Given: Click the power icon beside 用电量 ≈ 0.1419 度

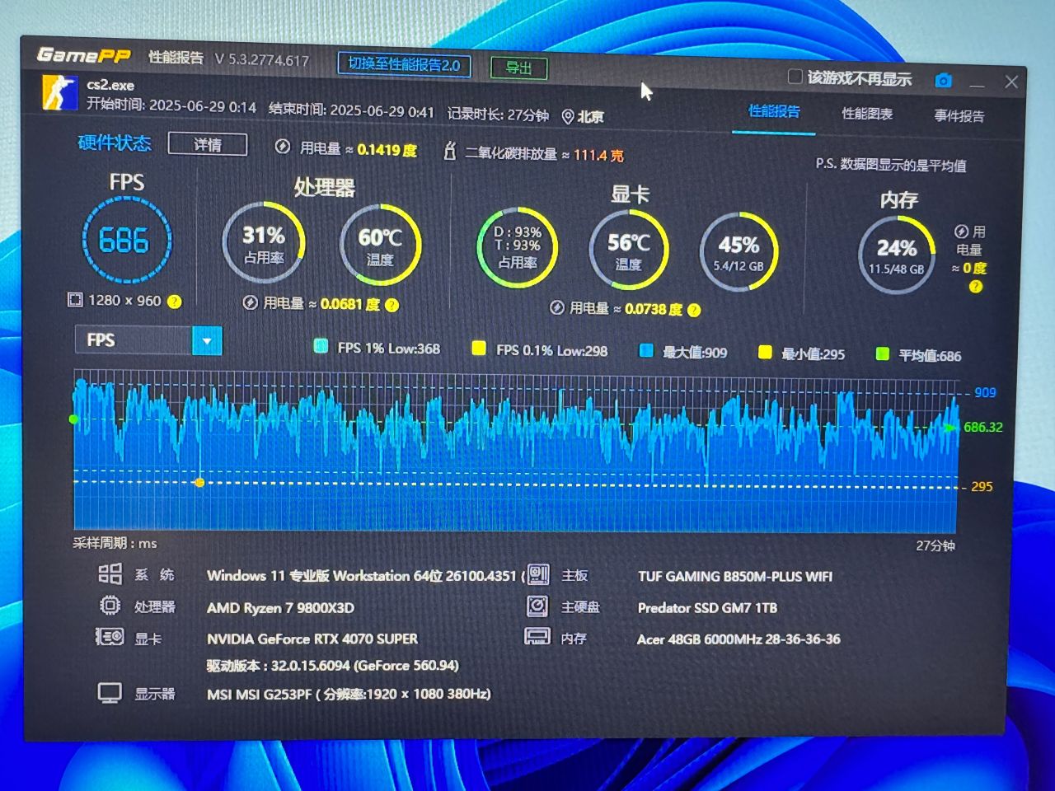Looking at the screenshot, I should tap(283, 147).
